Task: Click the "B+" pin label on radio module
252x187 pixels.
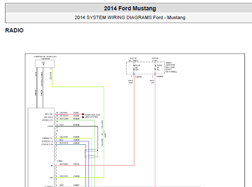Action: pyautogui.click(x=52, y=166)
